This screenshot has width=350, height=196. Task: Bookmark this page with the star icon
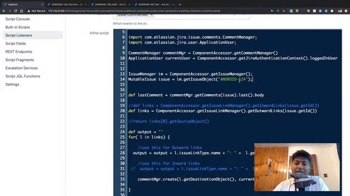coord(284,11)
